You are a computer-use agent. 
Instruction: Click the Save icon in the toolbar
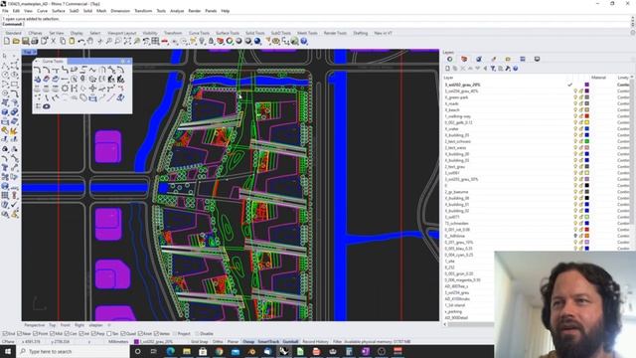[x=26, y=41]
